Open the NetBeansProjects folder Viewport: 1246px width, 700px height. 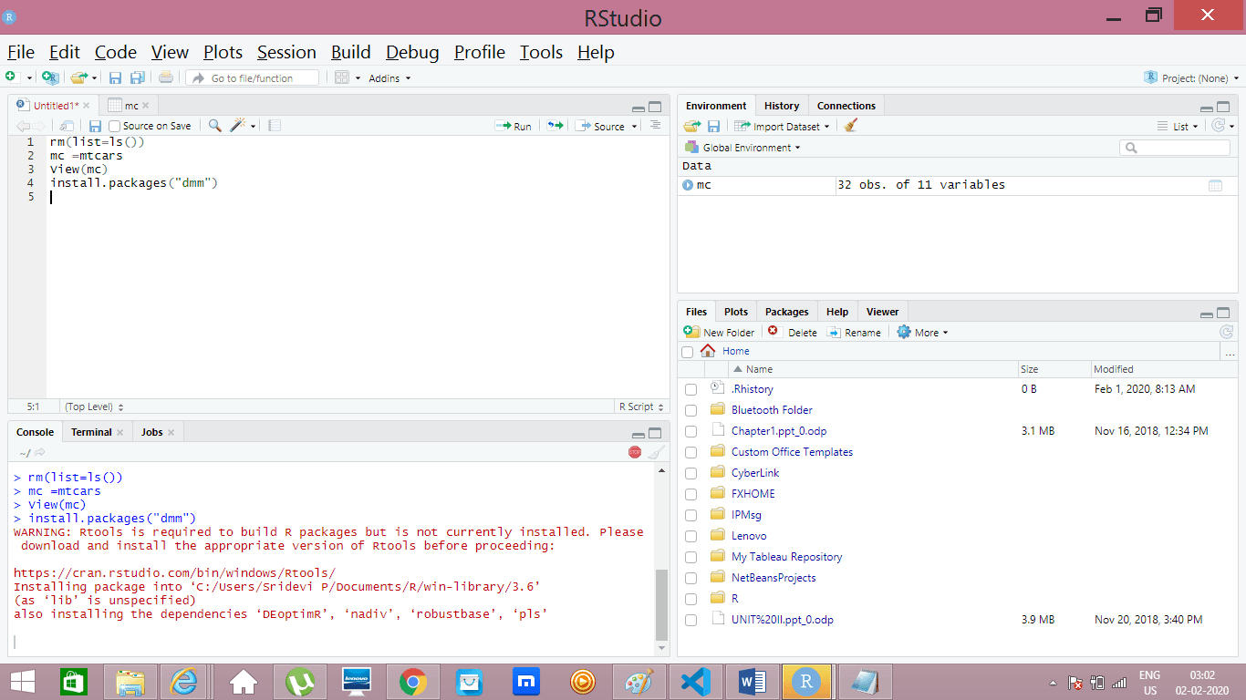pos(774,578)
